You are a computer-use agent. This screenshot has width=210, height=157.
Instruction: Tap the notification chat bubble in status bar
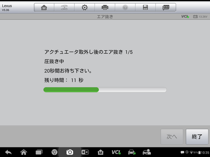[182, 152]
